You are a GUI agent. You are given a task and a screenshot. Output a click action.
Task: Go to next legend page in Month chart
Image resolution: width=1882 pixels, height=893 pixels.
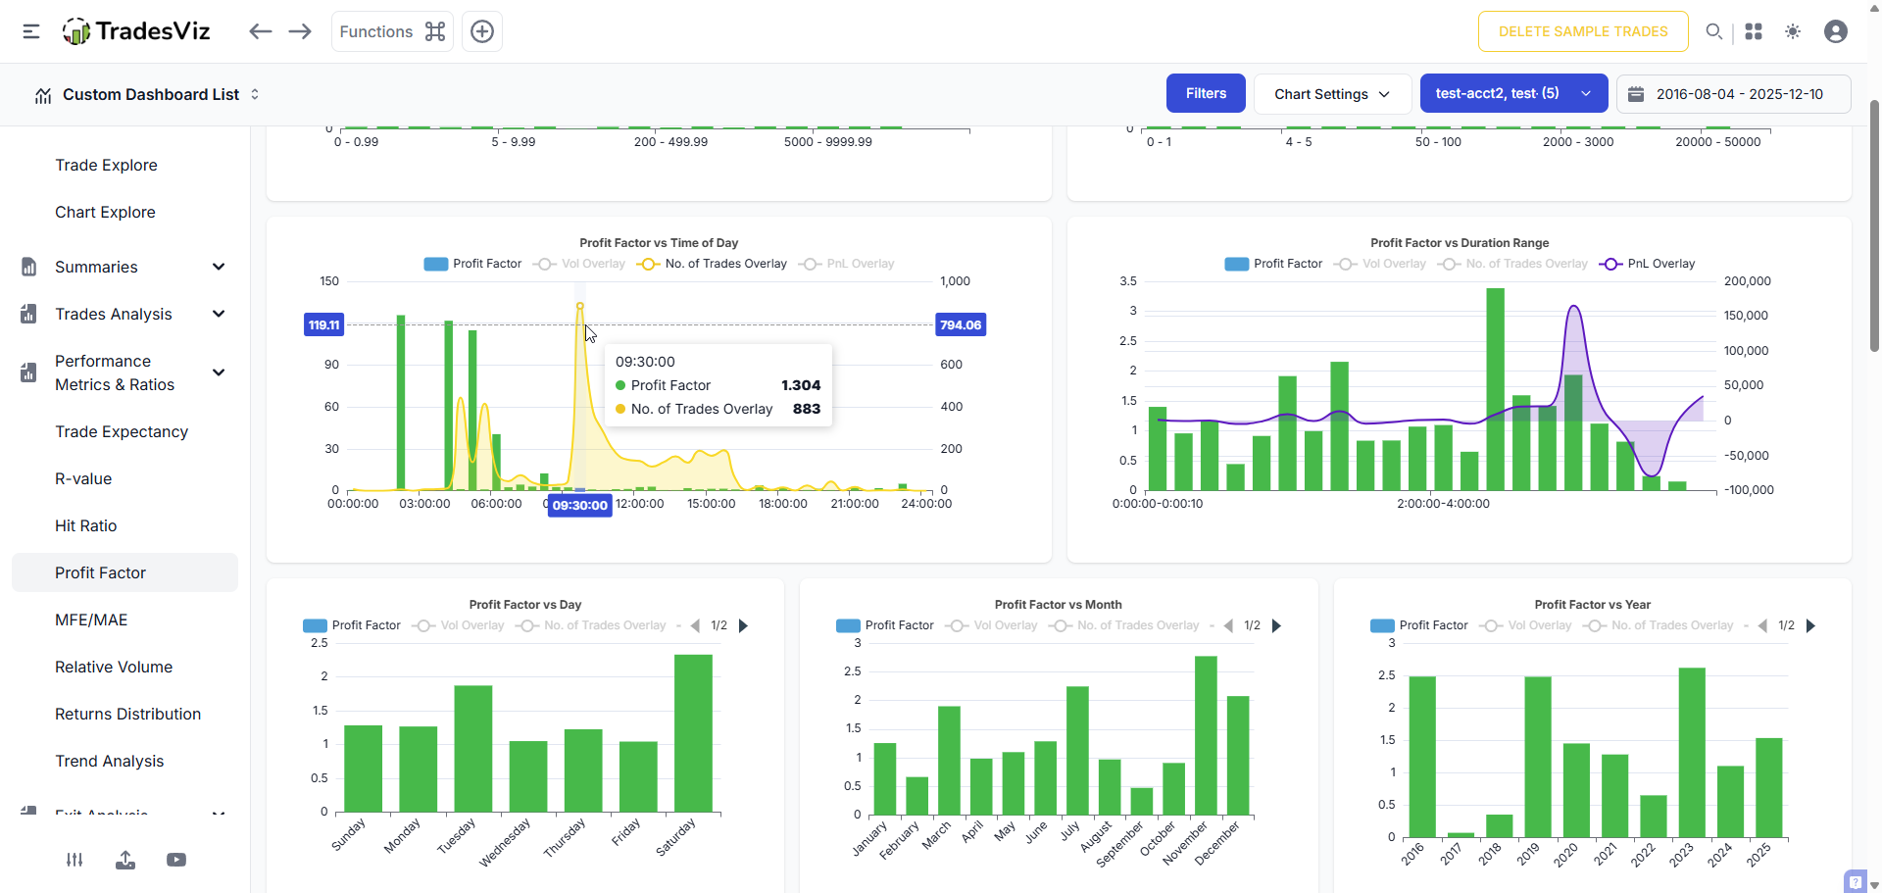1276,625
